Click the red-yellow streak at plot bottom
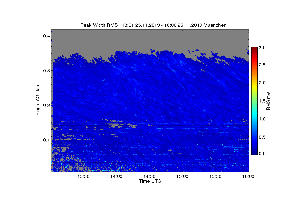Viewport: 308px width, 205px height. (107, 171)
